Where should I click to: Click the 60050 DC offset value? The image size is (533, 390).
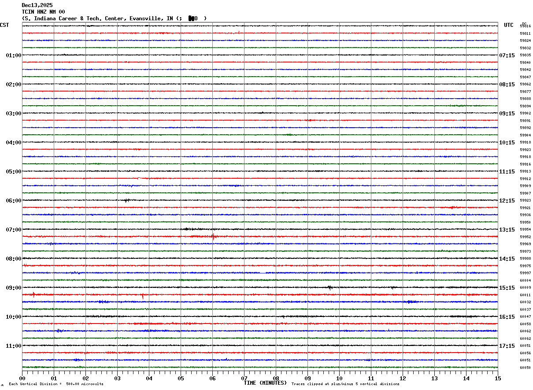point(525,368)
